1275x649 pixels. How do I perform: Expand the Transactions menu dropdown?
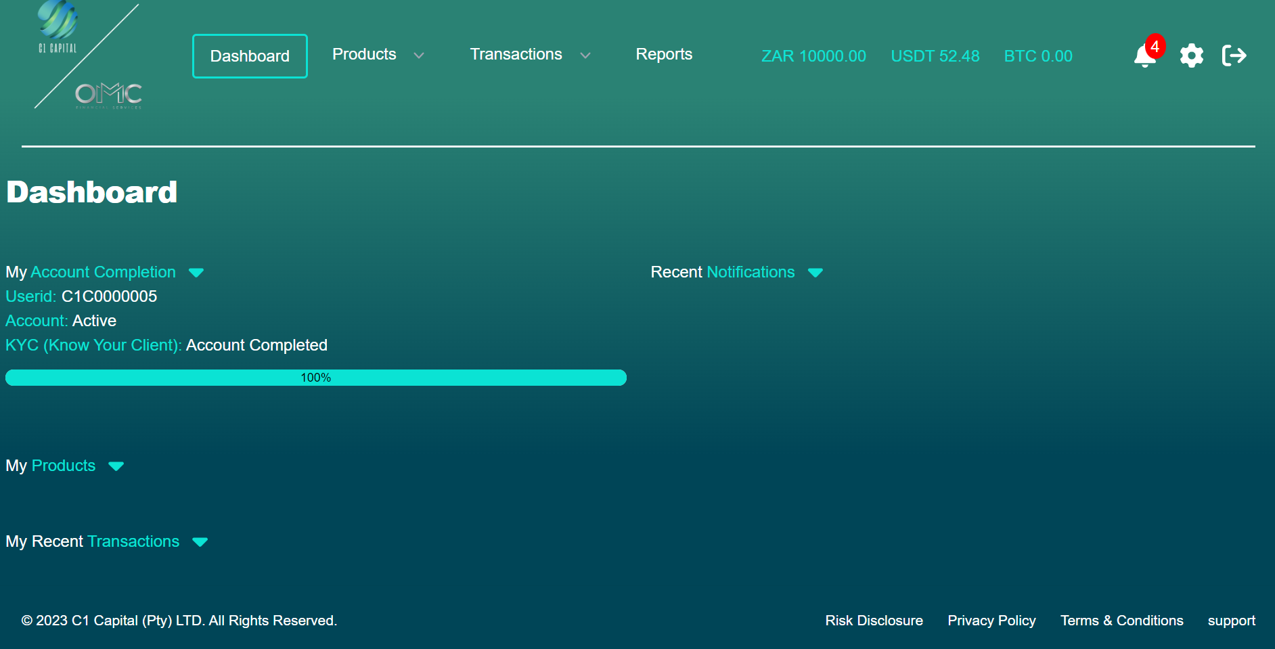[x=530, y=55]
